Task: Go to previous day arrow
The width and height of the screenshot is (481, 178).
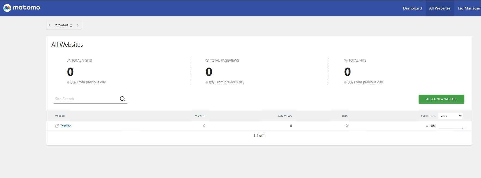Action: [50, 25]
